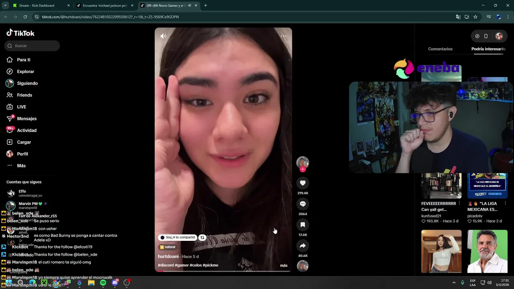514x289 pixels.
Task: Open the kunfused21 recommended video thumbnail
Action: coord(441,186)
